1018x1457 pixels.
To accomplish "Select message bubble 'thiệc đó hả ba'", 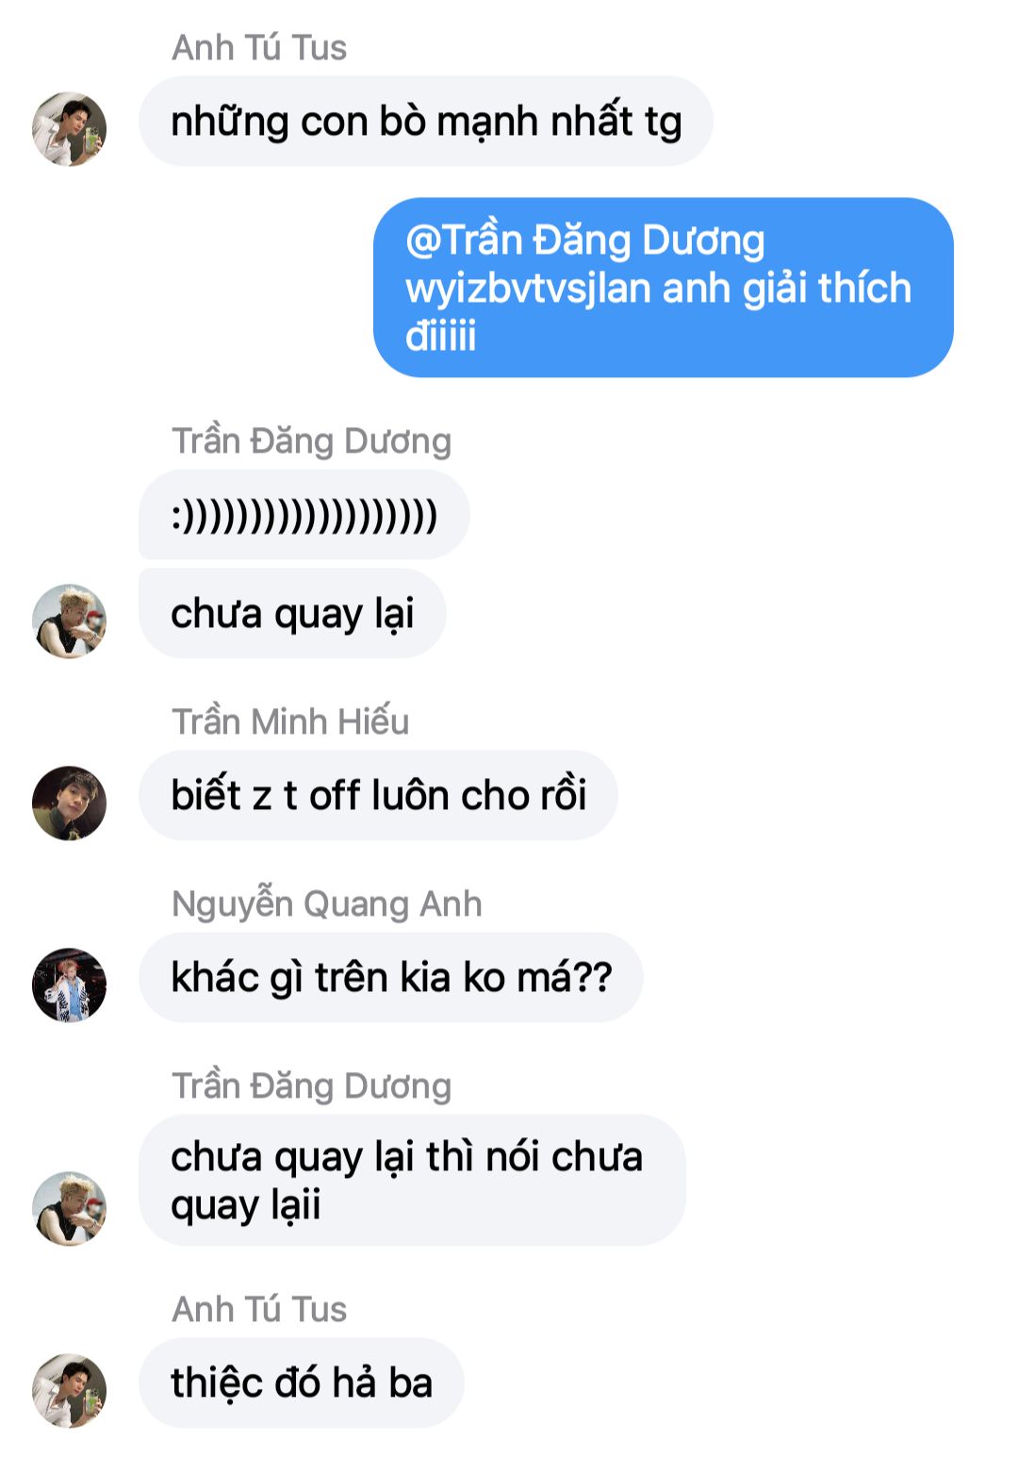I will (301, 1382).
